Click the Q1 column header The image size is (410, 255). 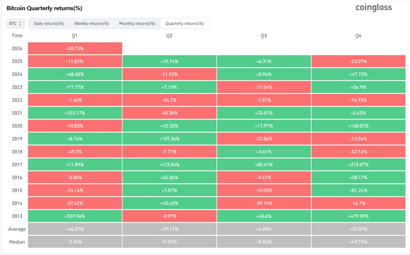click(75, 36)
